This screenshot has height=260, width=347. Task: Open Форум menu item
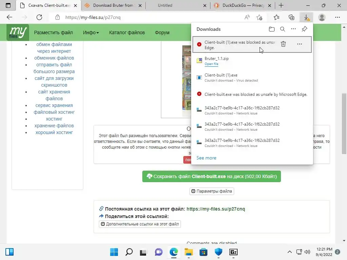(x=162, y=32)
